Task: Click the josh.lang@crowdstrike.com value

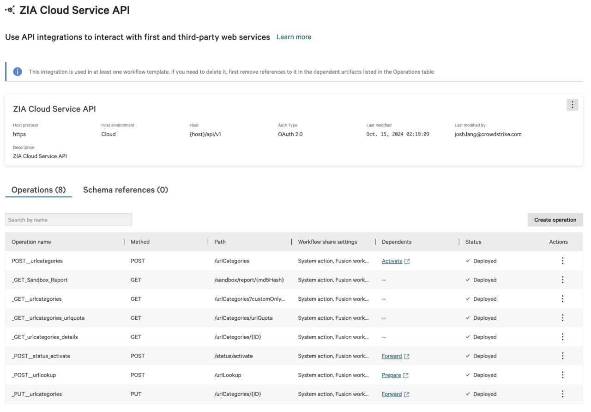Action: tap(488, 134)
